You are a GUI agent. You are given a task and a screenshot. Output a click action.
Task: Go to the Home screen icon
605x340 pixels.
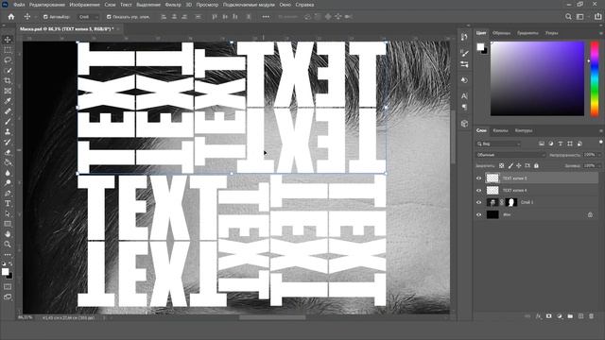[11, 17]
